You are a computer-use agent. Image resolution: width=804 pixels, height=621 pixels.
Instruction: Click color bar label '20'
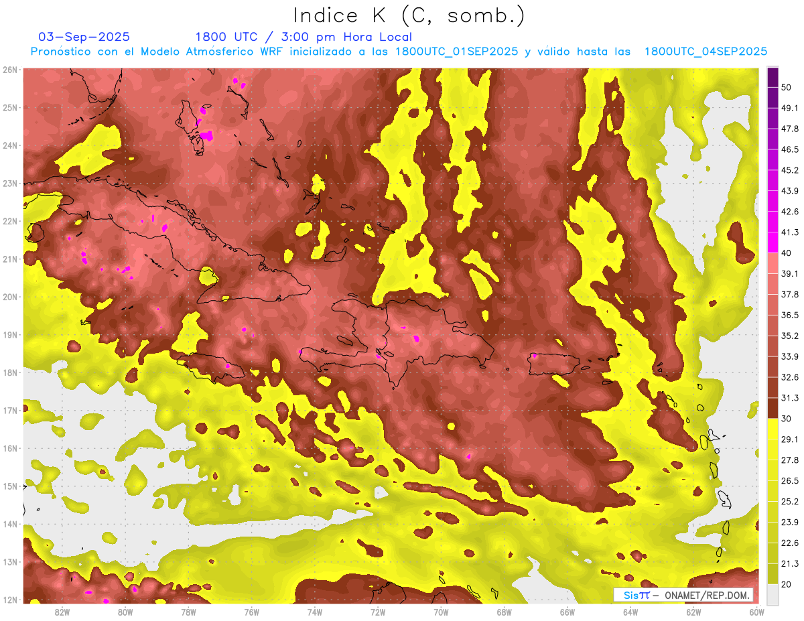786,583
